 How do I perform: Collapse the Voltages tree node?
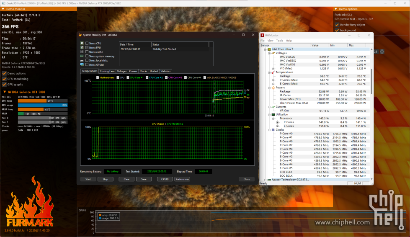269,53
